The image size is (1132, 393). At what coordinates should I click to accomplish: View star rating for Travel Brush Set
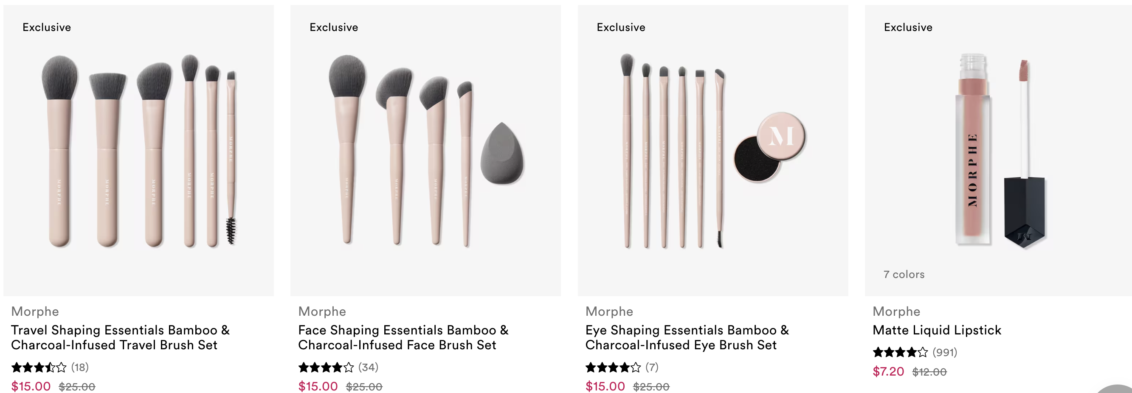click(39, 367)
